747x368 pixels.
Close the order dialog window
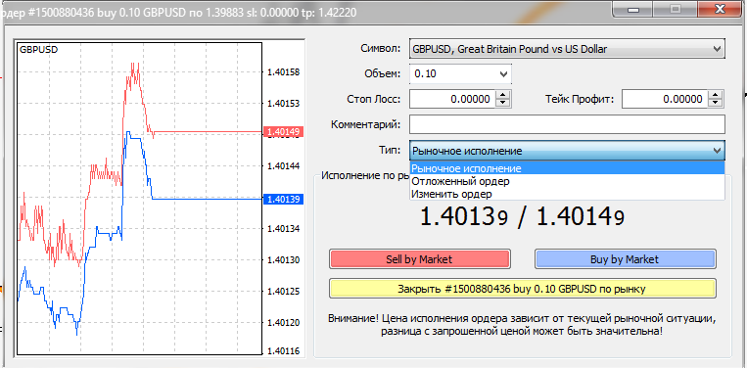point(721,9)
